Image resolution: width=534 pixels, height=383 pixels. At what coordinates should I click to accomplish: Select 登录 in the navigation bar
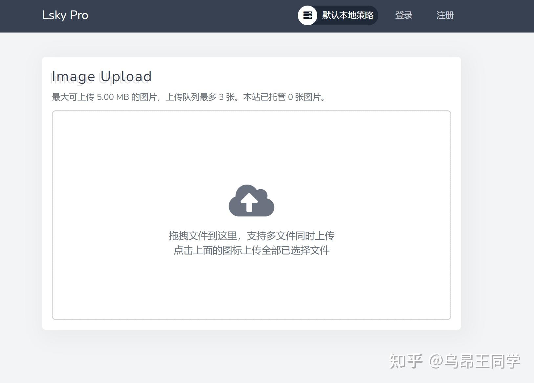click(404, 15)
